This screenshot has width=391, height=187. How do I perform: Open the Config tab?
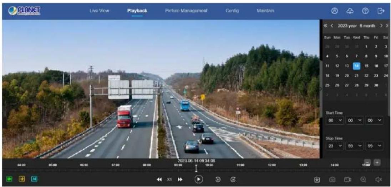coord(232,11)
